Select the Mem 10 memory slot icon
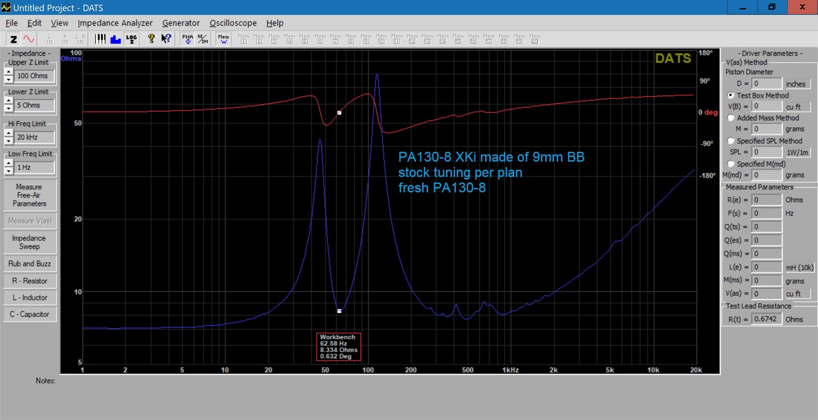 [381, 39]
